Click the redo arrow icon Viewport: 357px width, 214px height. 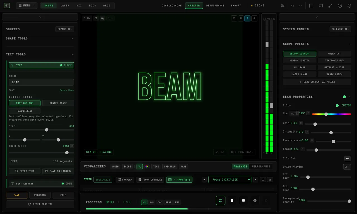[x=300, y=6]
